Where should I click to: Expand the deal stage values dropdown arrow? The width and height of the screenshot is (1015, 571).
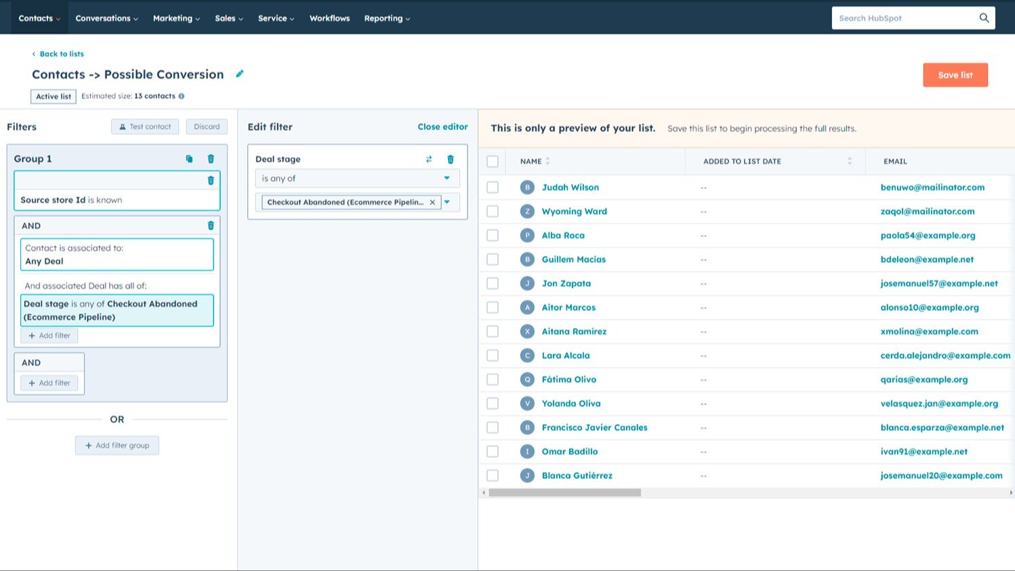pyautogui.click(x=447, y=202)
